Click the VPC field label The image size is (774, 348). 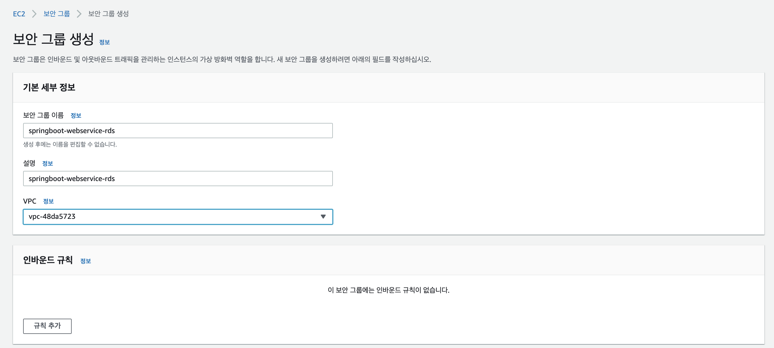tap(29, 201)
